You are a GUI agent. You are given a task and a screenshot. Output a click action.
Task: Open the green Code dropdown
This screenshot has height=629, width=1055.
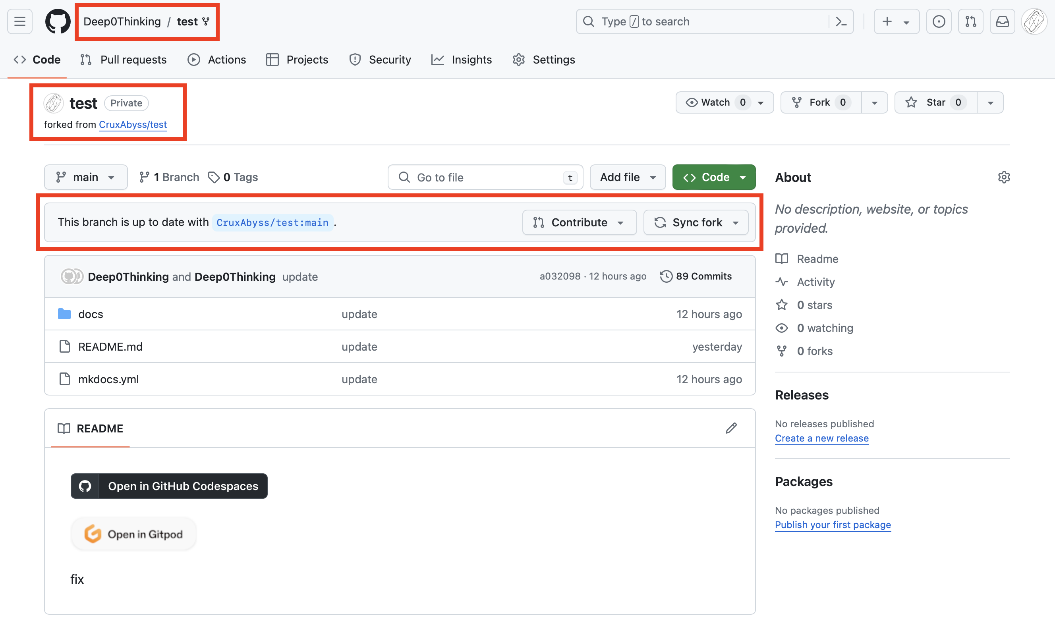click(714, 177)
